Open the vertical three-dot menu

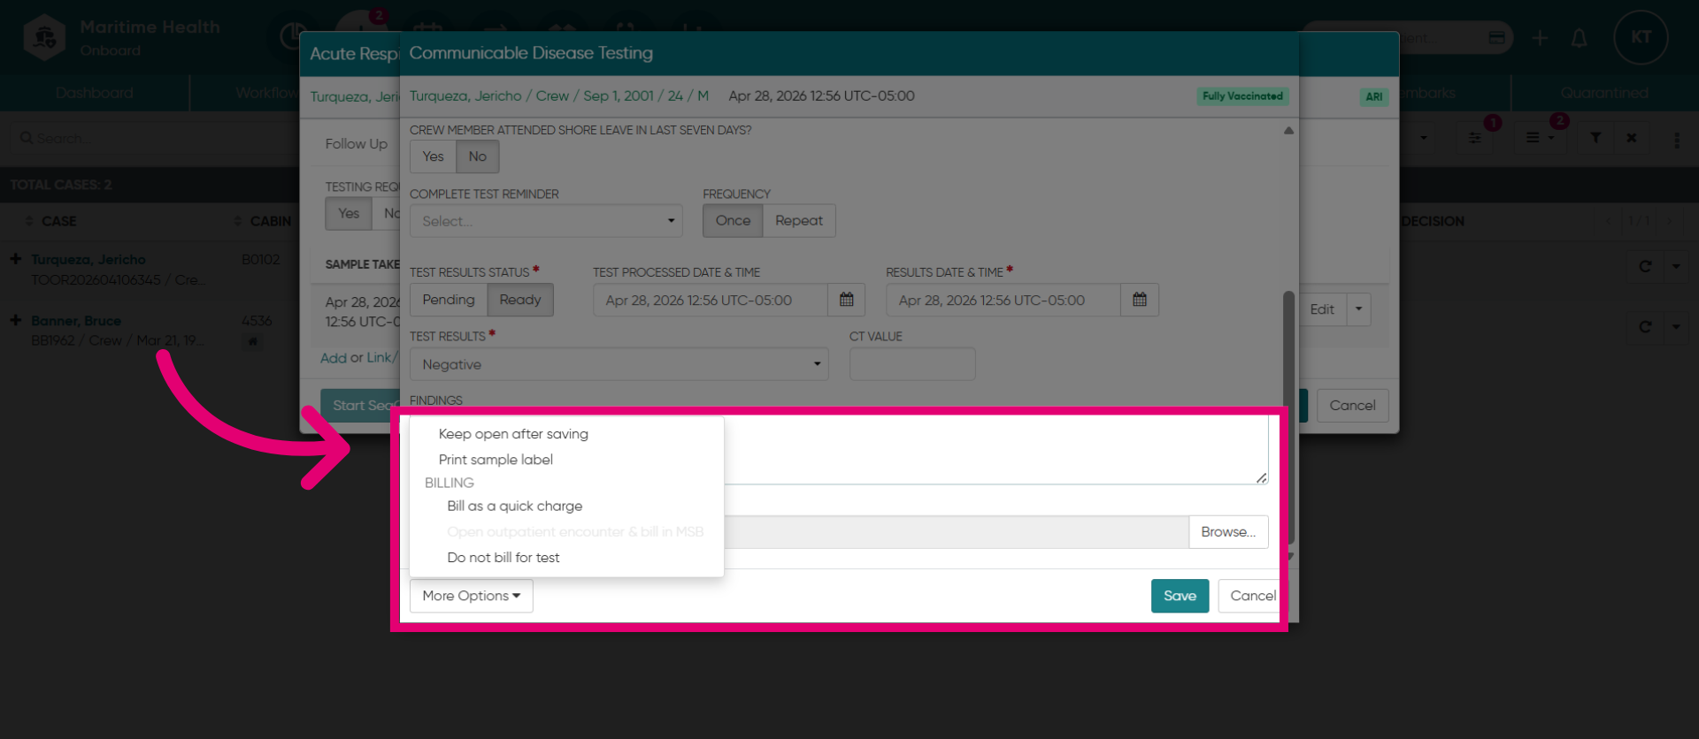tap(1677, 140)
